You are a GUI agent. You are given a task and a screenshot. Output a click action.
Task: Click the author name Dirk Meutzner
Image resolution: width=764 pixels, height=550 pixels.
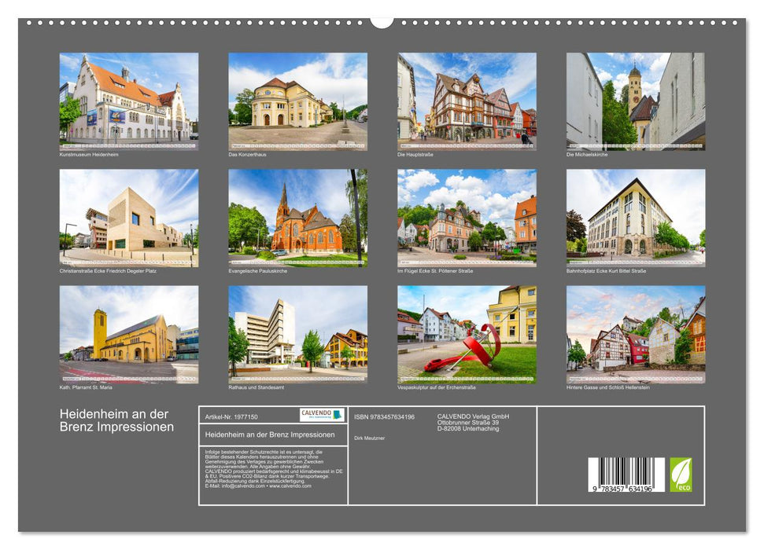(x=370, y=438)
